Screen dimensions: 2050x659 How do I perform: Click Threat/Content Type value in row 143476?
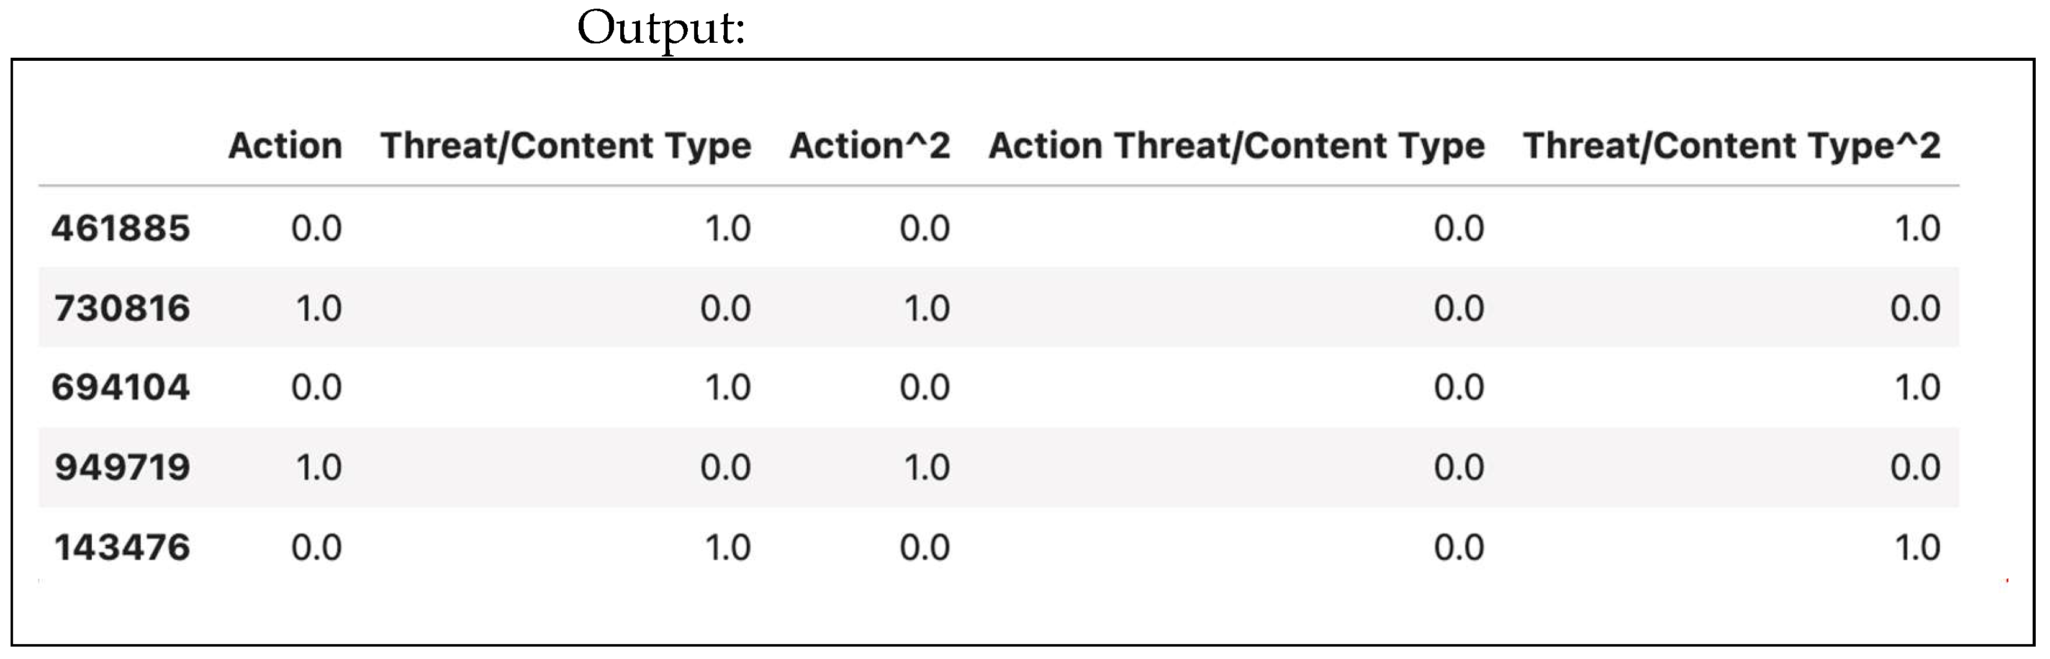pos(728,548)
